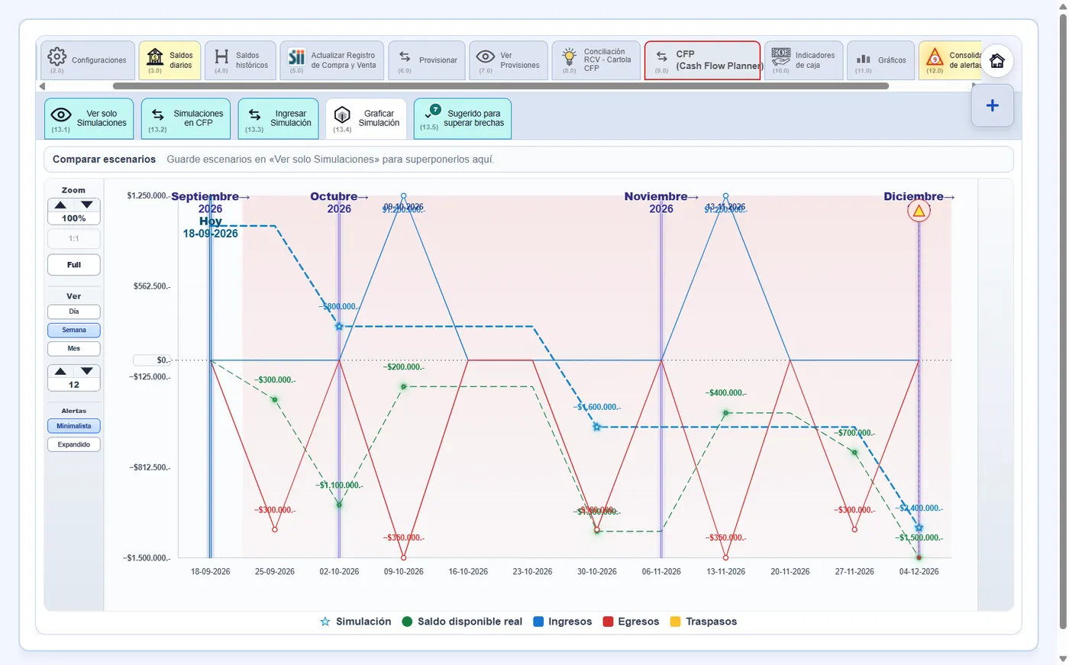Switch view to Día
Viewport: 1069px width, 665px height.
pos(74,312)
